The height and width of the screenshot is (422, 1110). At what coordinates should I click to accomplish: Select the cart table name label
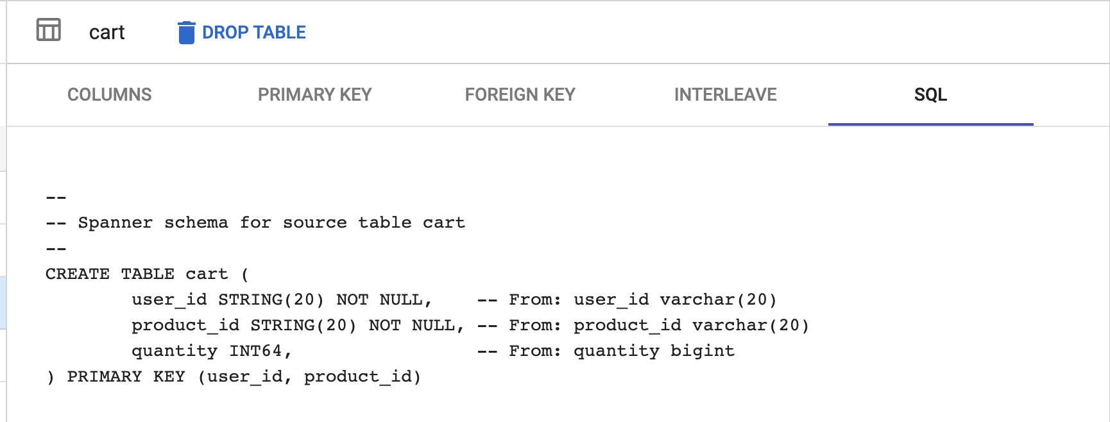pyautogui.click(x=107, y=33)
